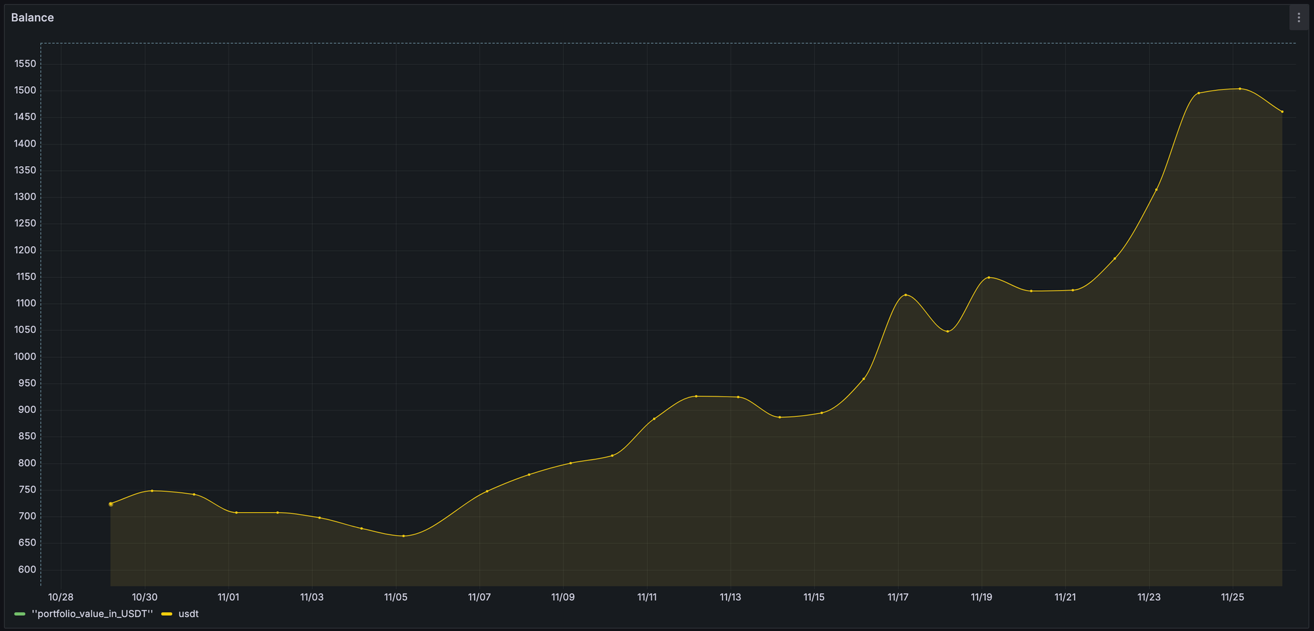Click the 1250 y-axis label

26,223
